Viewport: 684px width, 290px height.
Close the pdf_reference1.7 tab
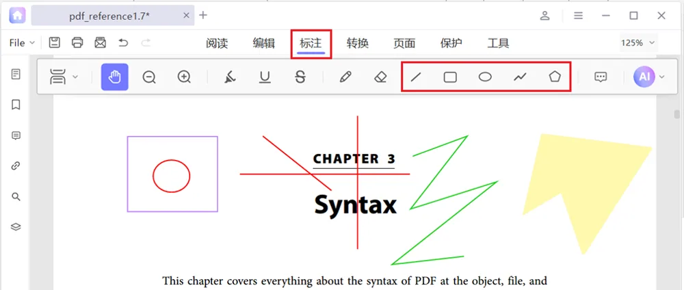coord(186,15)
